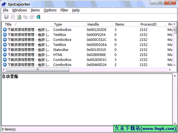
Task: Select the handle 0x002E0D1C cell
Action: coord(97,60)
